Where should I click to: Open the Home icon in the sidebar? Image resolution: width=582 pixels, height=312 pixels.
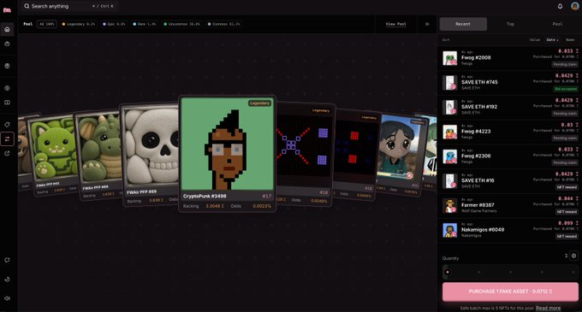[7, 29]
